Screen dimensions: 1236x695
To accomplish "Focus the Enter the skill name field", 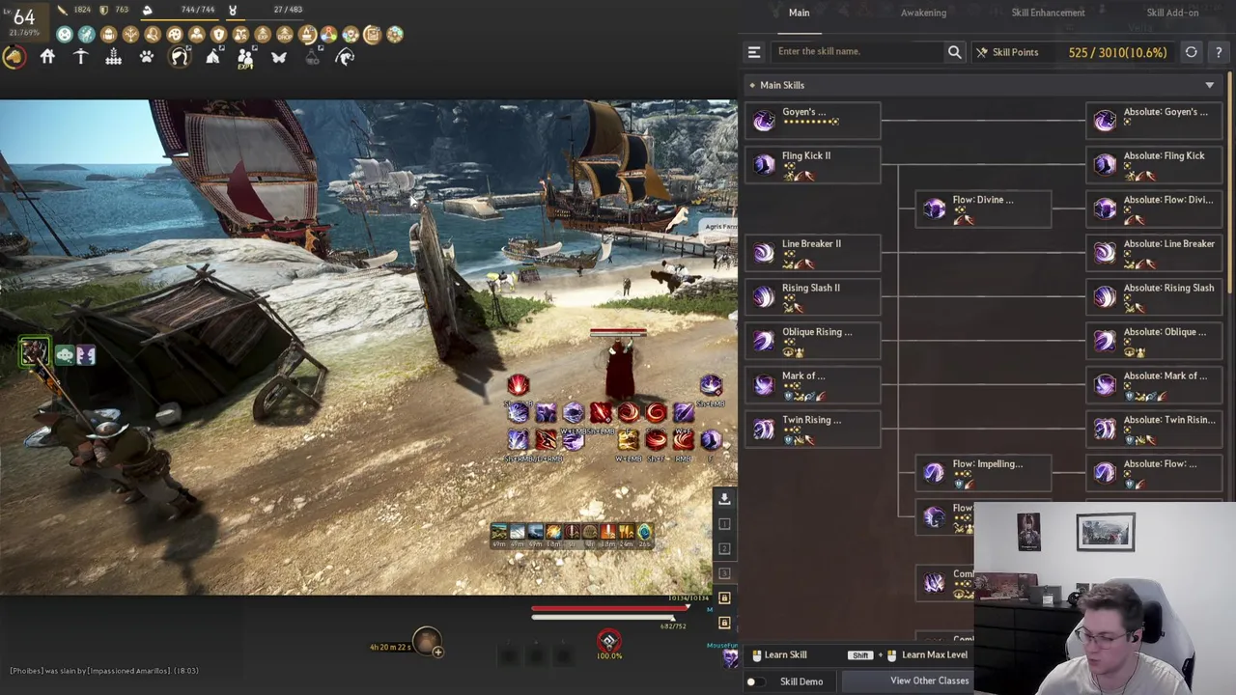I will click(857, 52).
